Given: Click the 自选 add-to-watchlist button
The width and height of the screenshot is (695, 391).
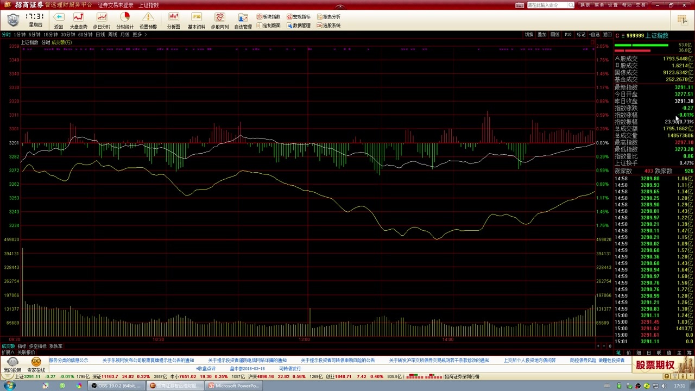Looking at the screenshot, I should [595, 35].
